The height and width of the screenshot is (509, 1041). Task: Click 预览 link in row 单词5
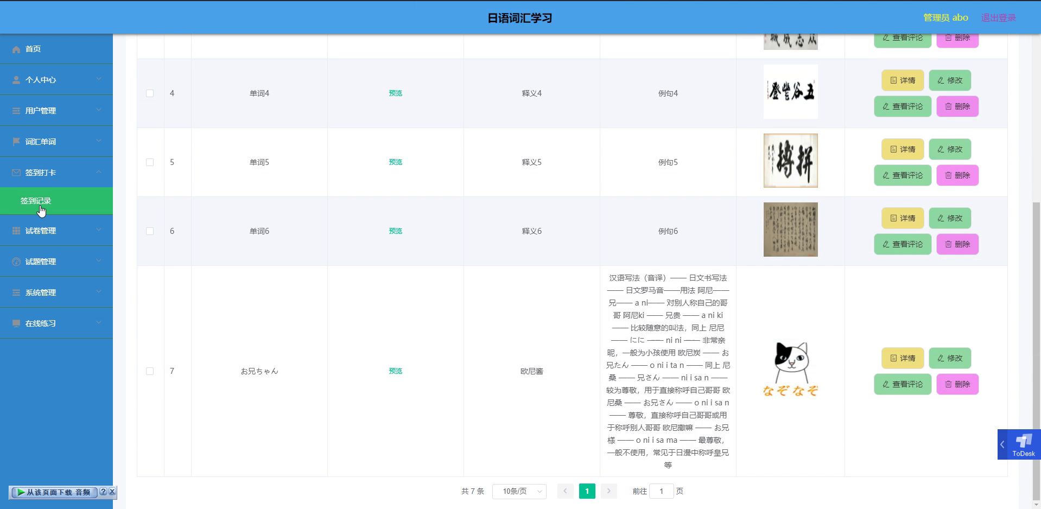(x=396, y=162)
